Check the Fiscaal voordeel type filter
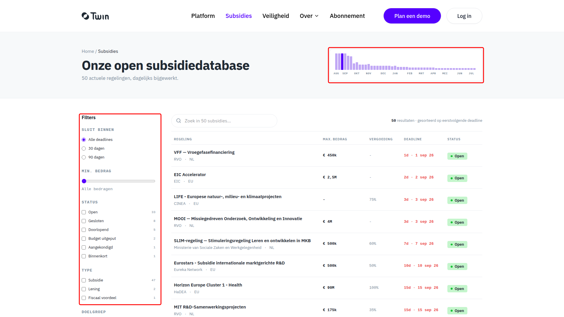Screen dimensions: 564x317 tap(84, 298)
